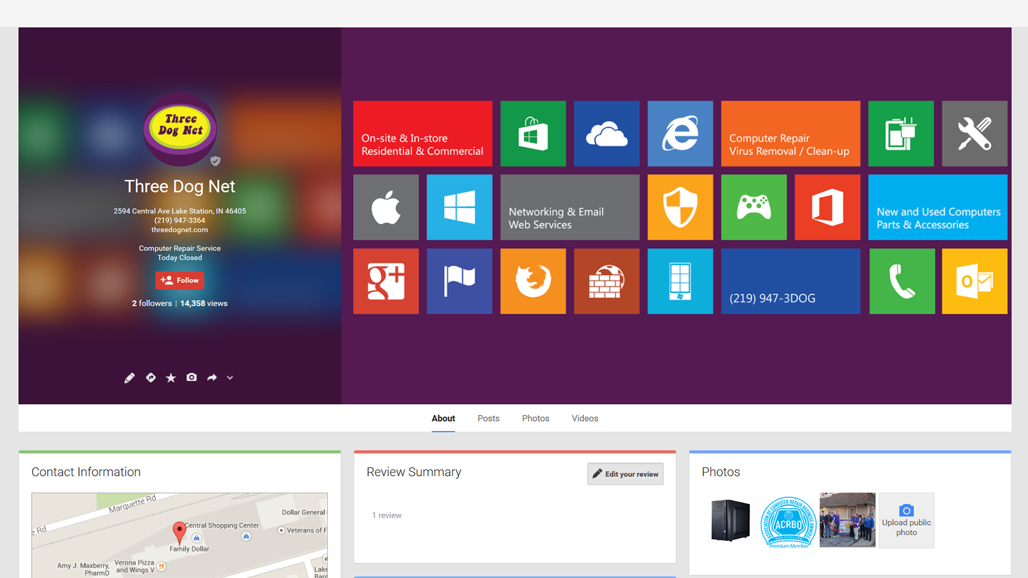Click the Networking & Email Web Services tile

click(x=570, y=207)
